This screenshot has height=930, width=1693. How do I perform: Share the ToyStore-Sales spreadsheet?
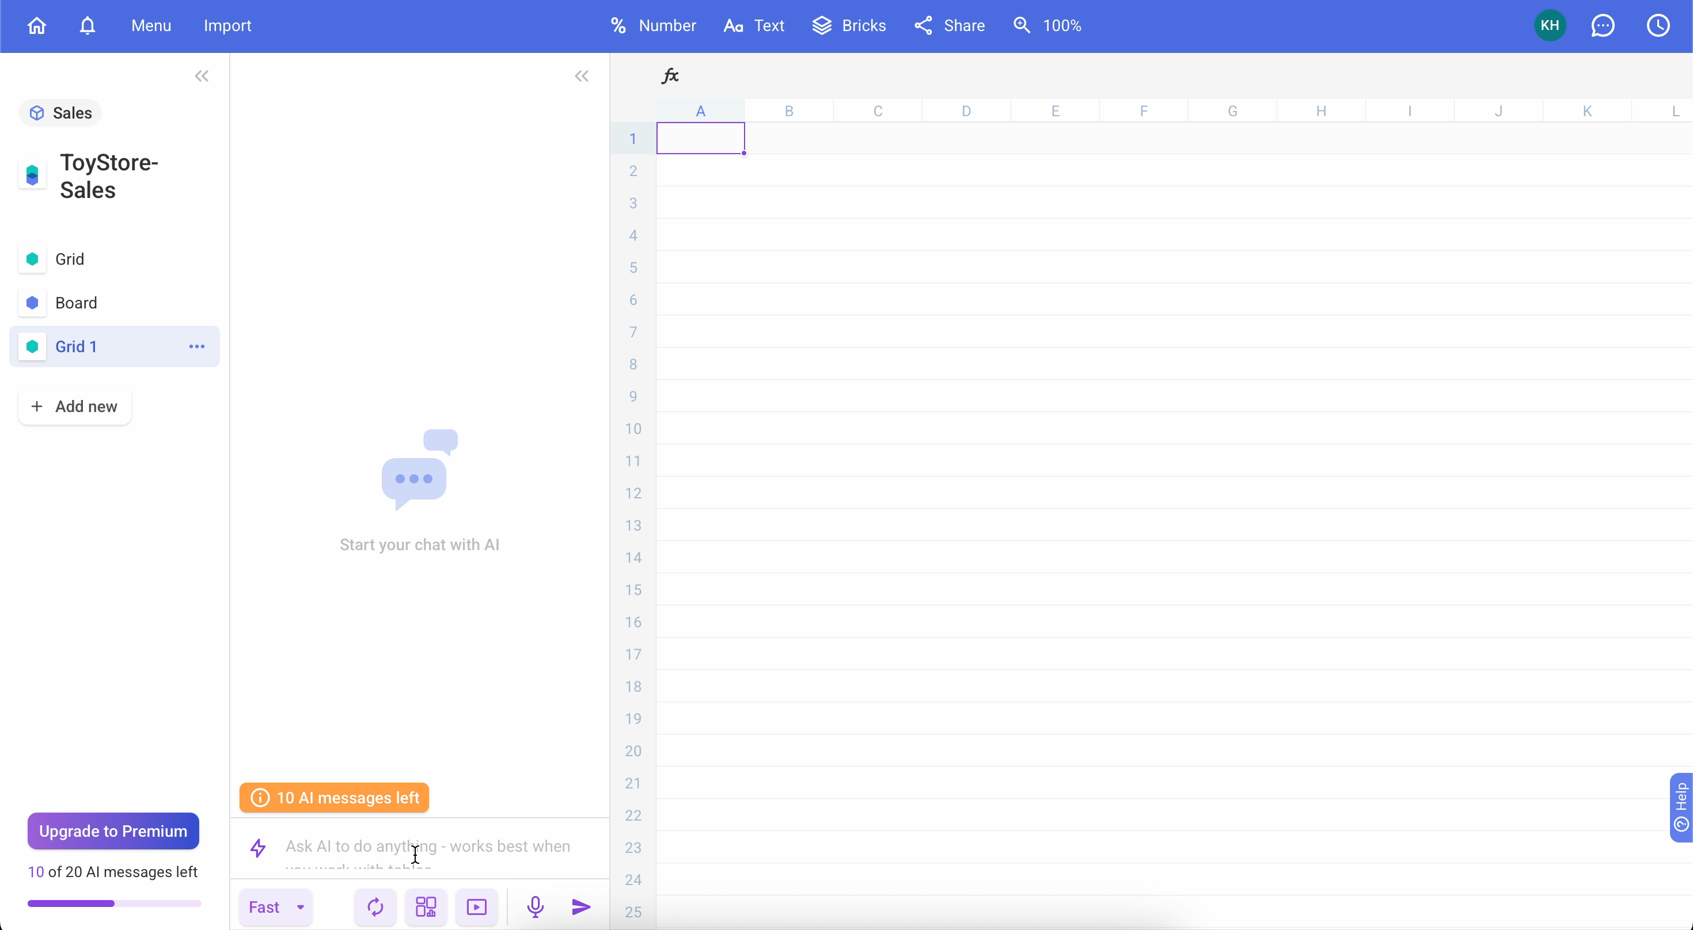948,26
